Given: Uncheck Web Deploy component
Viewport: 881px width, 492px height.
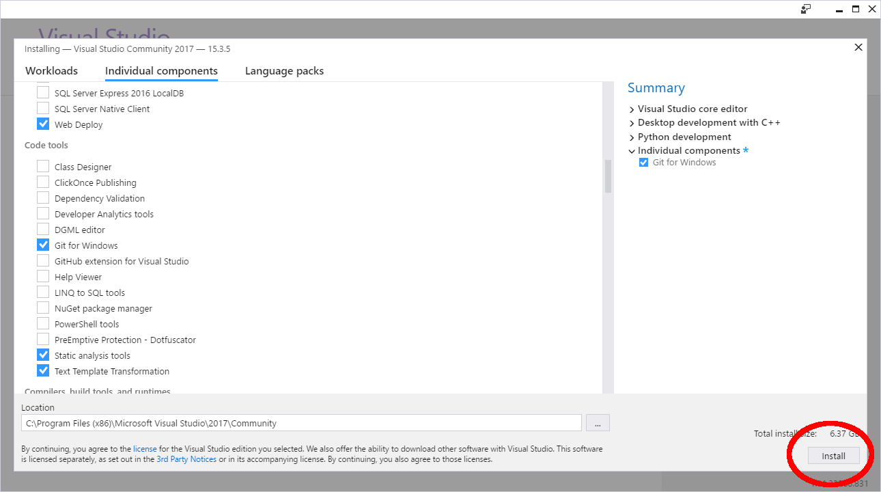Looking at the screenshot, I should tap(43, 124).
